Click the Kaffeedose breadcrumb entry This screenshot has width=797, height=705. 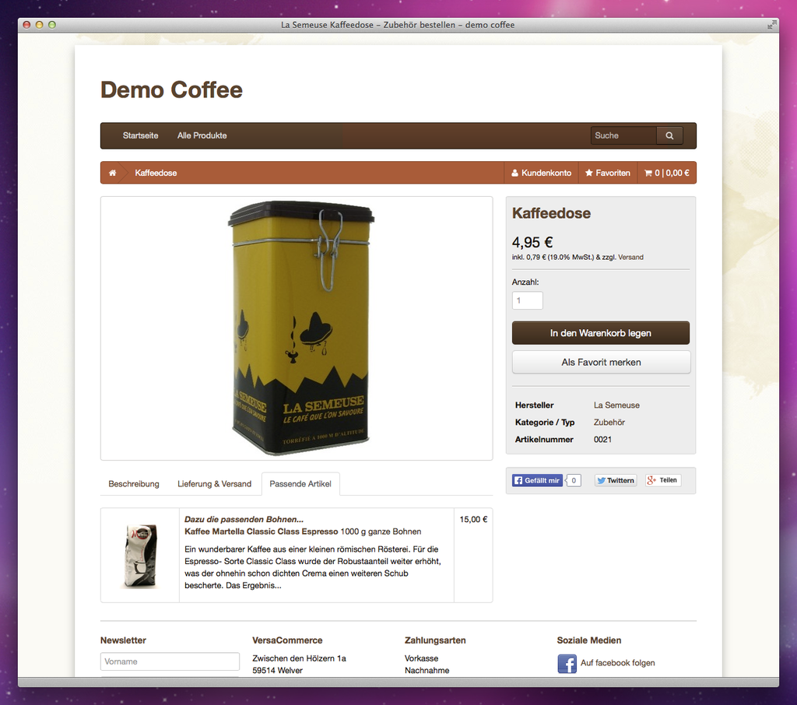pyautogui.click(x=156, y=173)
